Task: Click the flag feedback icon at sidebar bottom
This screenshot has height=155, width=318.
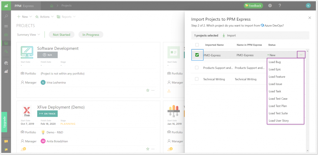Action: point(6,149)
